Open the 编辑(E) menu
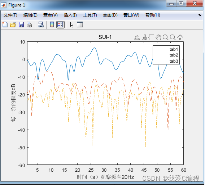This screenshot has width=205, height=185. coord(30,15)
